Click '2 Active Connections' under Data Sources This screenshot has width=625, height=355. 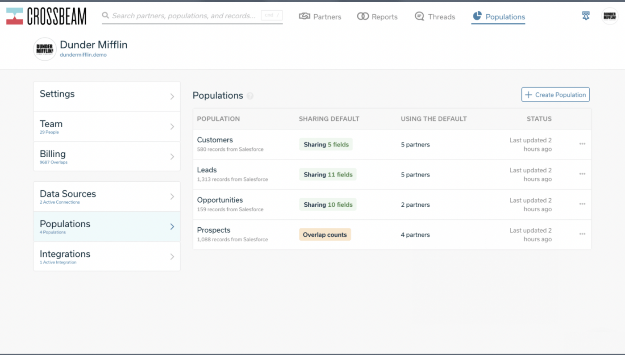coord(60,202)
